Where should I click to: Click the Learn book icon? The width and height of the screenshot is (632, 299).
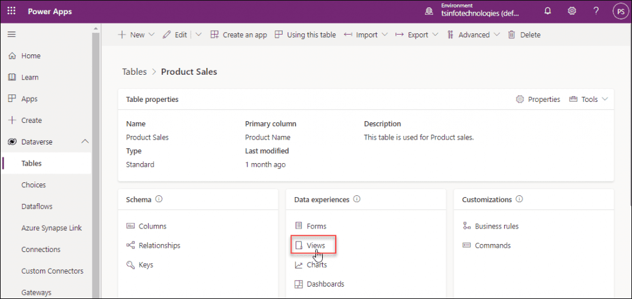(x=12, y=77)
